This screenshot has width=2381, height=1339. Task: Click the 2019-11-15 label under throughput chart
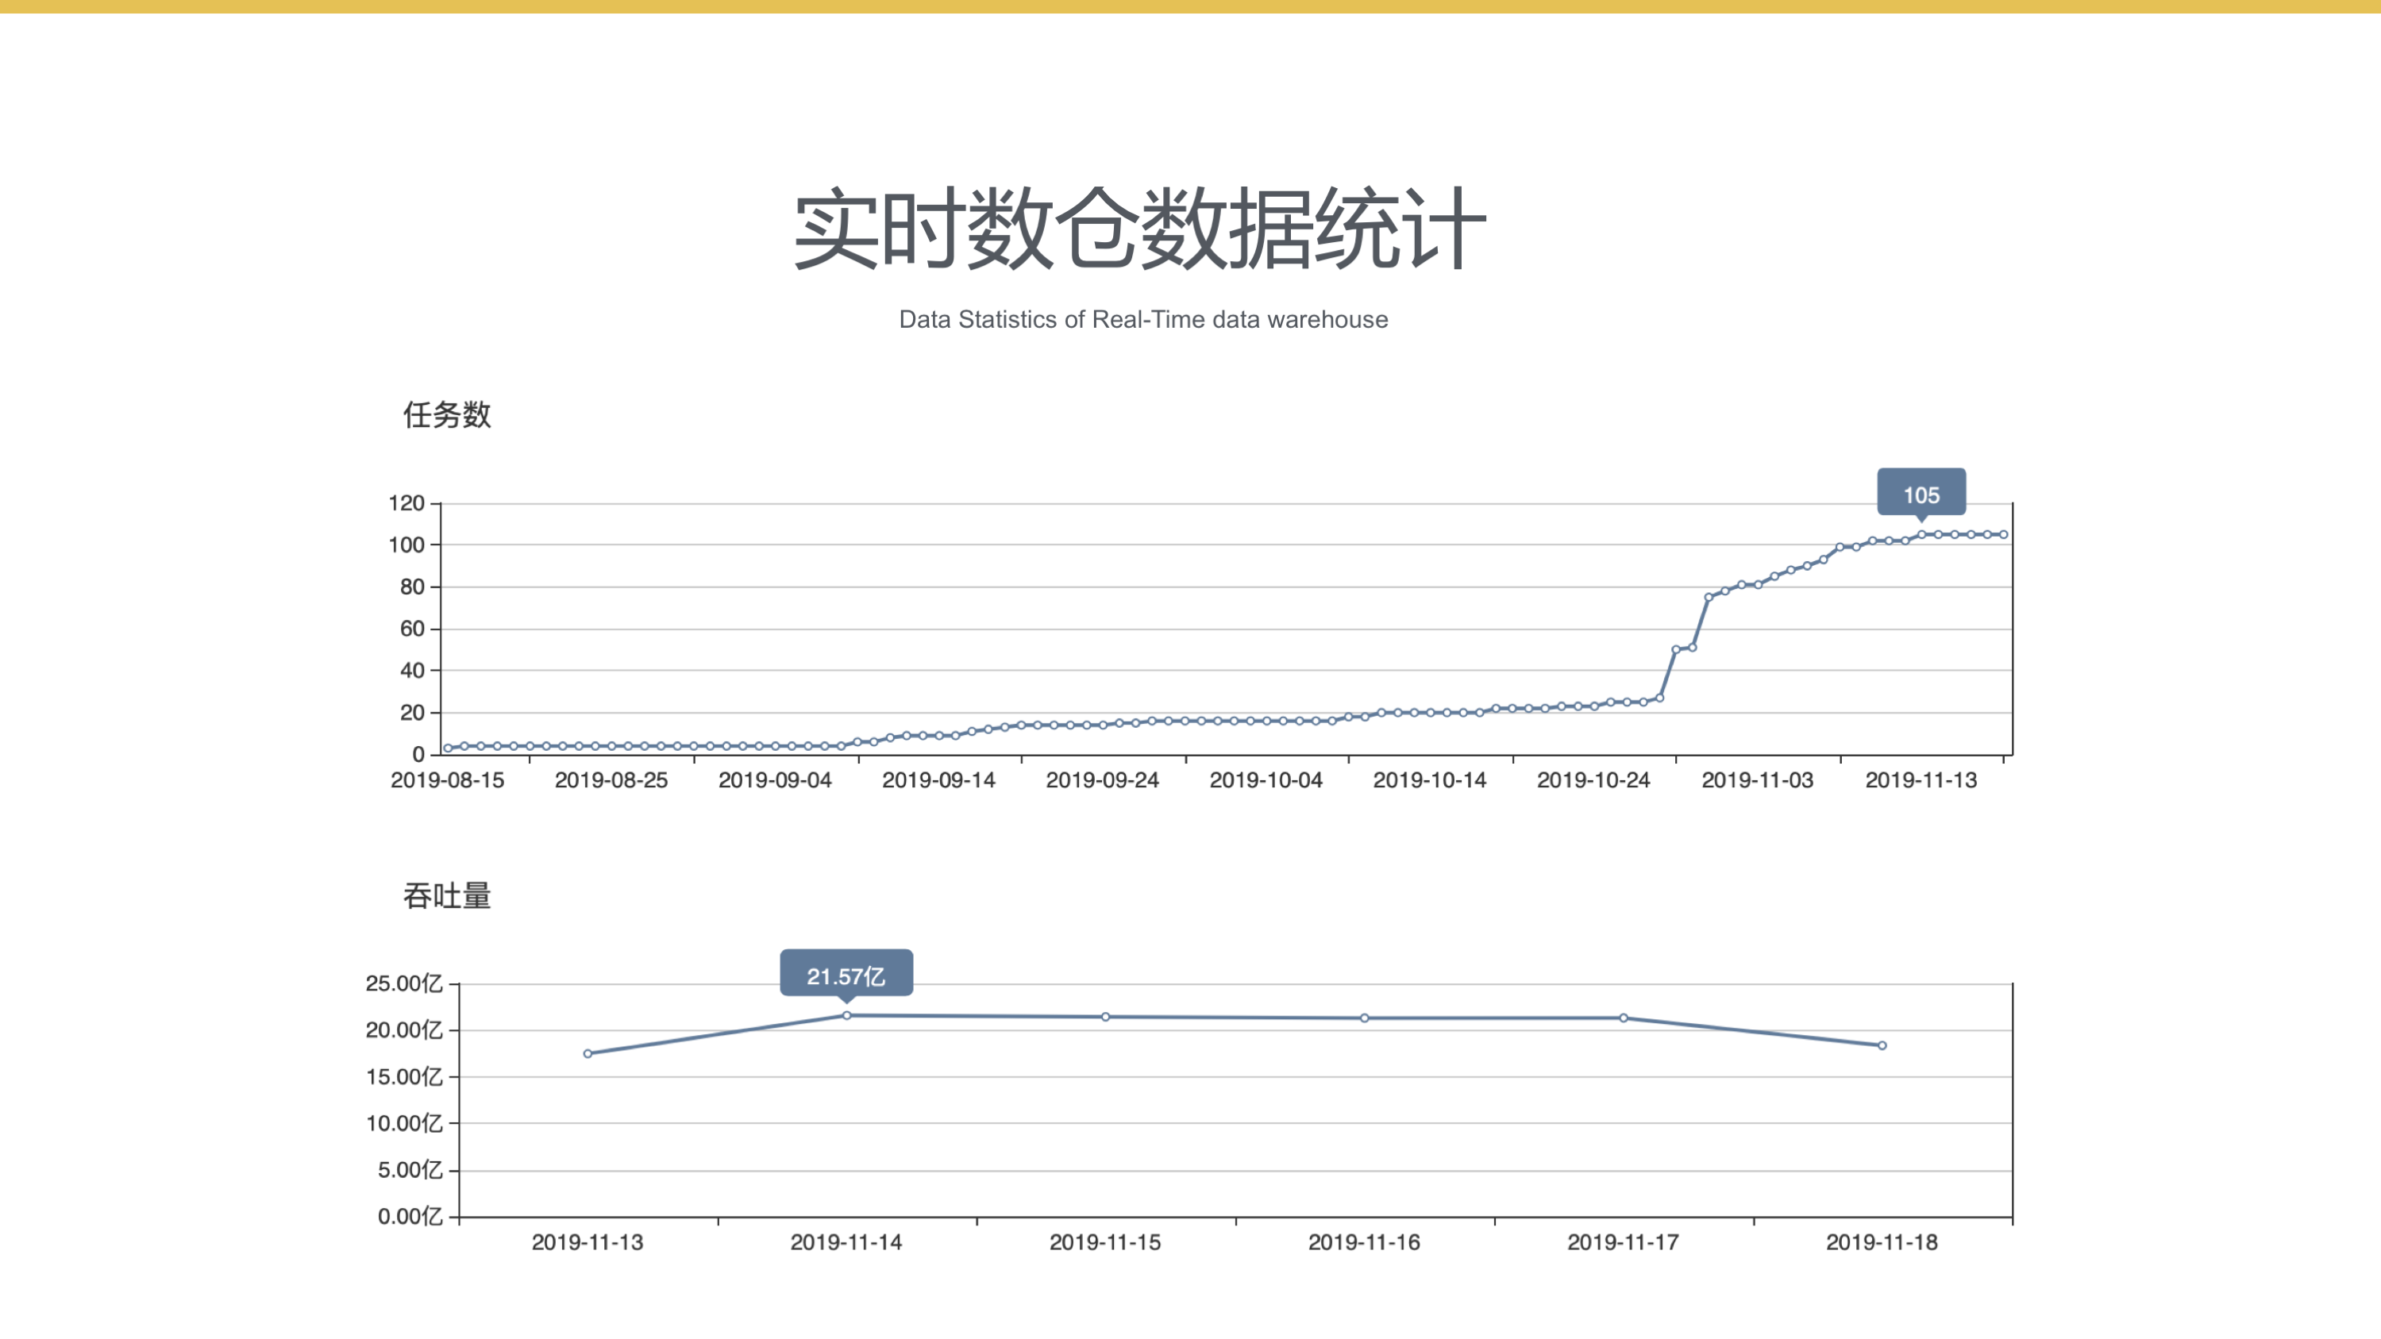coord(1104,1243)
